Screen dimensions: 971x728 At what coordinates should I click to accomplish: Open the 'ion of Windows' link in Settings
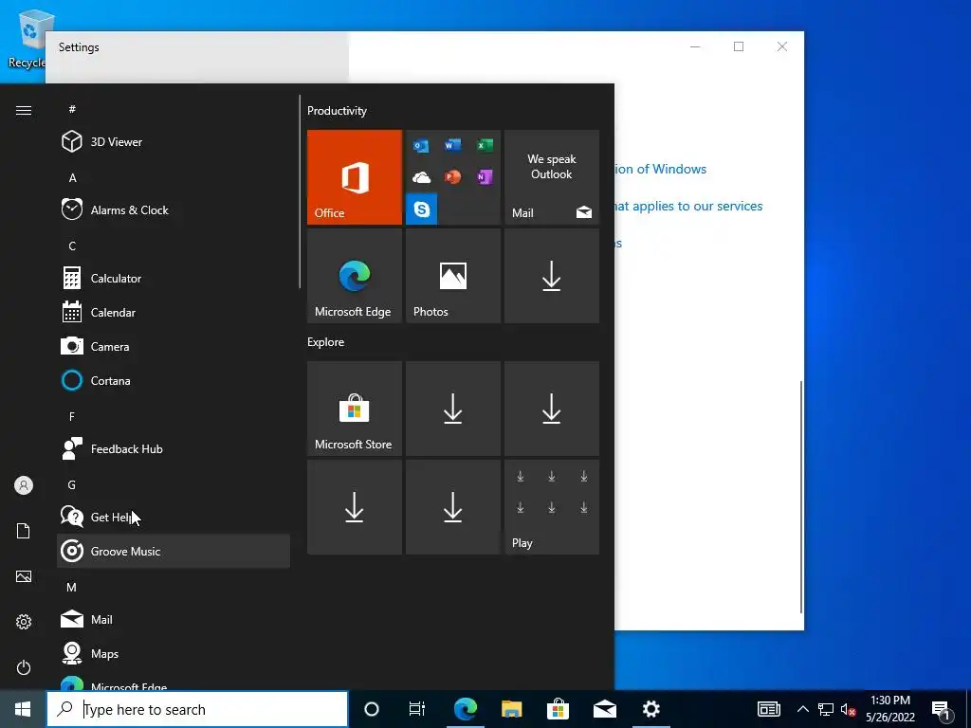click(661, 169)
